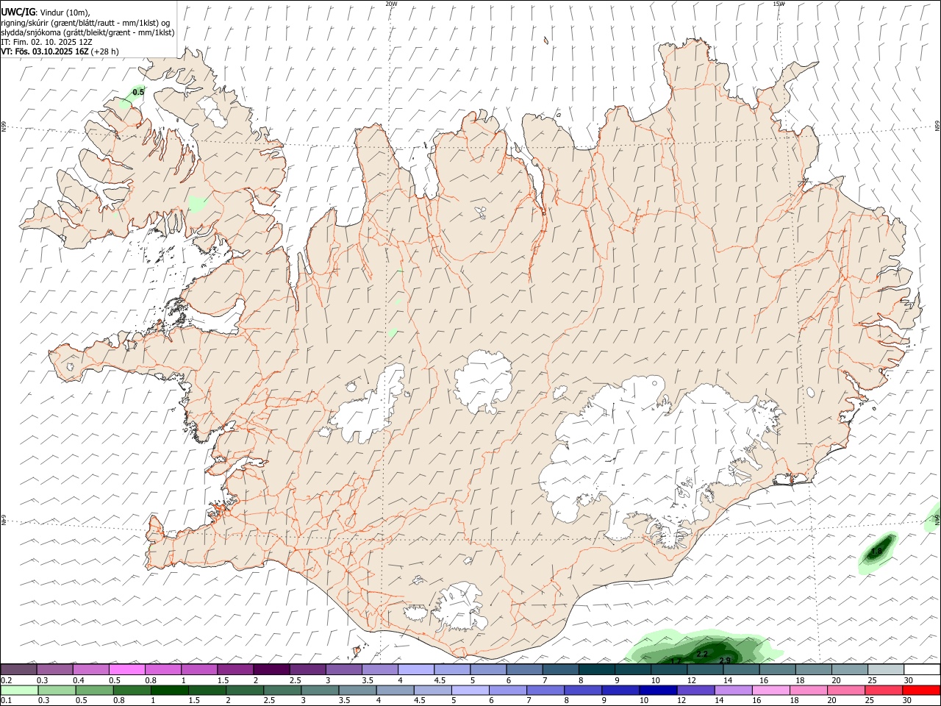This screenshot has height=706, width=941.
Task: Select the '2.2' rain value off the south coast
Action: 702,654
